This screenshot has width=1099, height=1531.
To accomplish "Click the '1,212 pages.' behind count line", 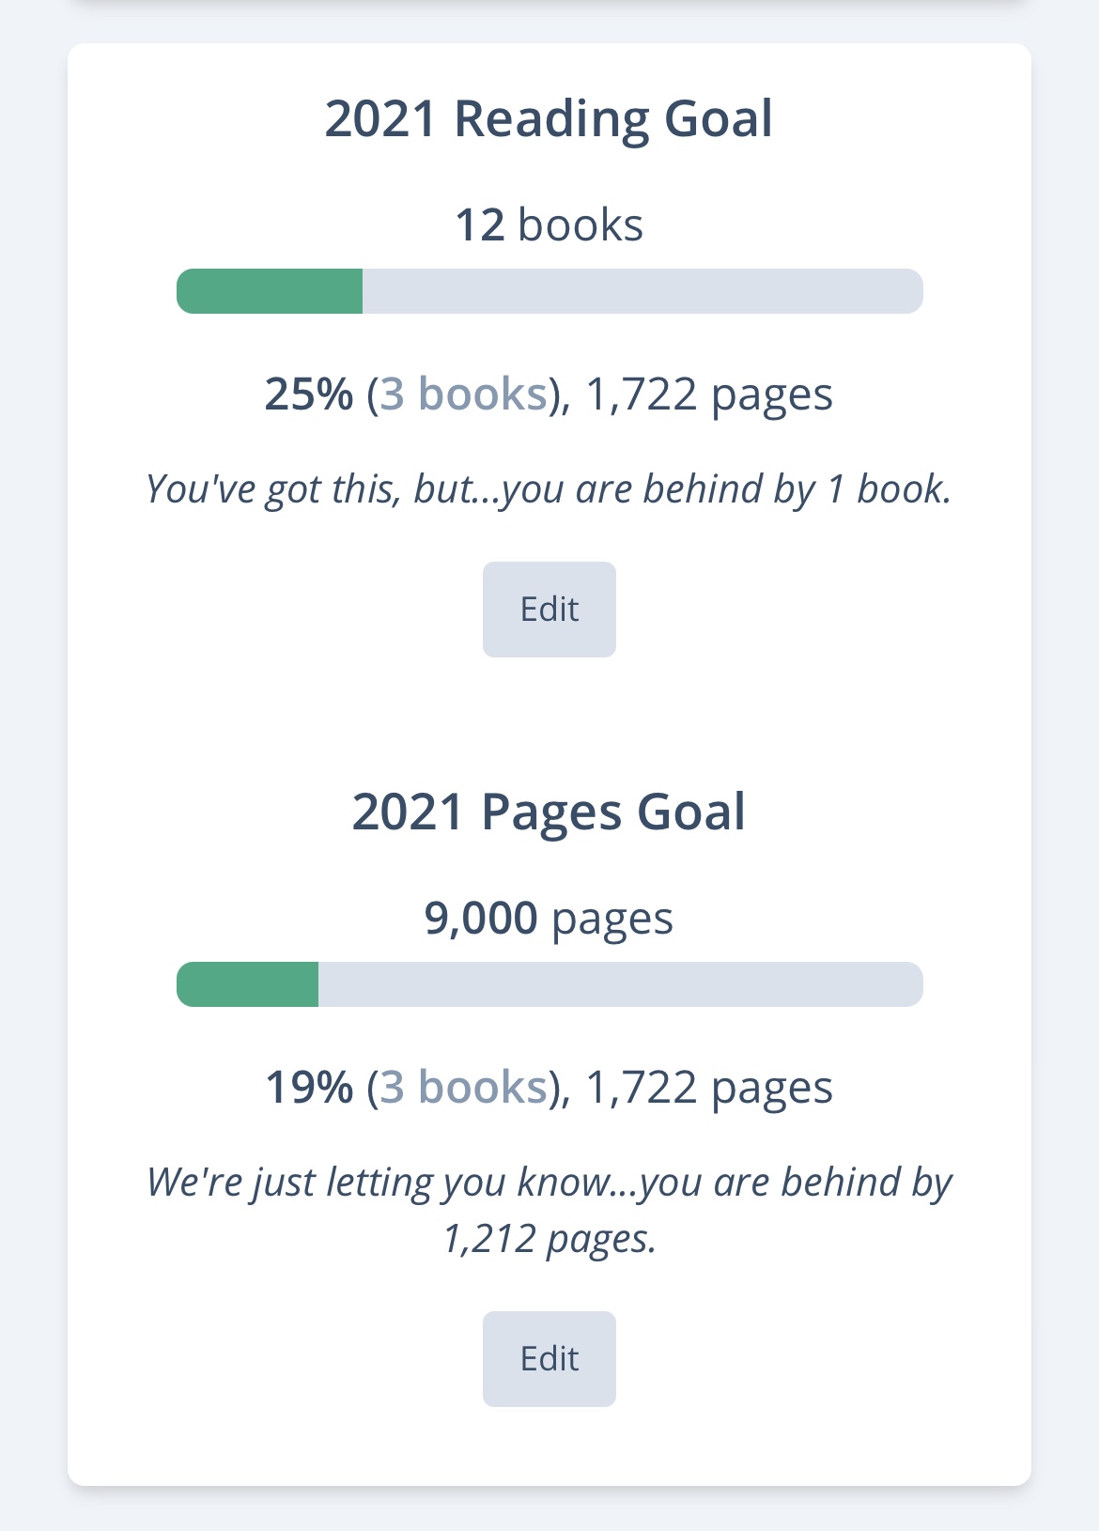I will pyautogui.click(x=549, y=1240).
